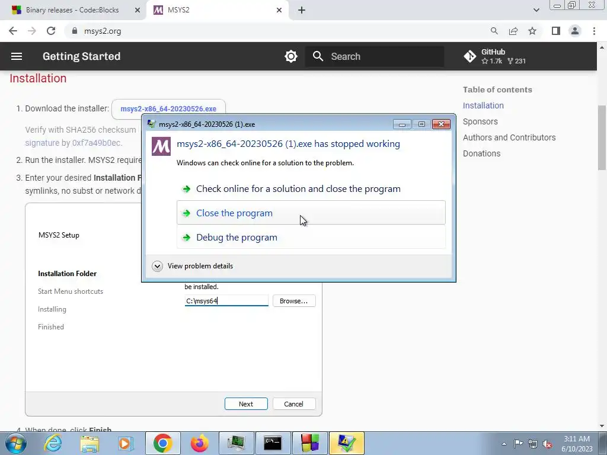Image resolution: width=607 pixels, height=455 pixels.
Task: Click the page scrollbar up arrow
Action: pos(602,47)
